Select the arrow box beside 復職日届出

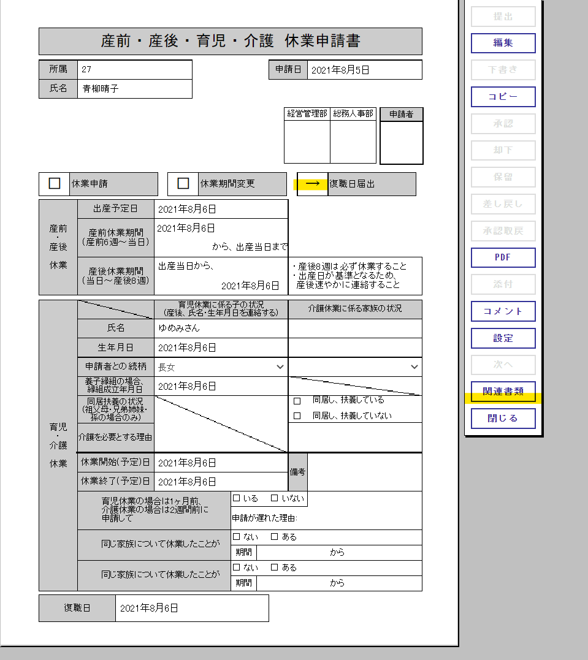tap(313, 184)
